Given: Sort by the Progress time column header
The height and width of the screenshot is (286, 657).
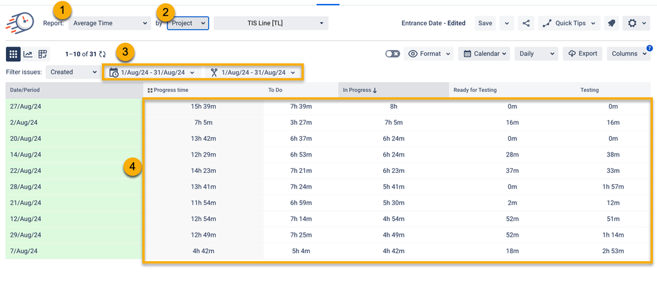Looking at the screenshot, I should 203,90.
